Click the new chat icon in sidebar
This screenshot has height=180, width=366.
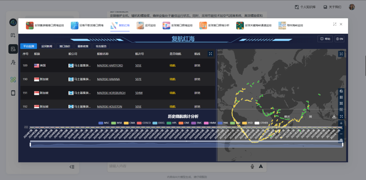(x=13, y=36)
